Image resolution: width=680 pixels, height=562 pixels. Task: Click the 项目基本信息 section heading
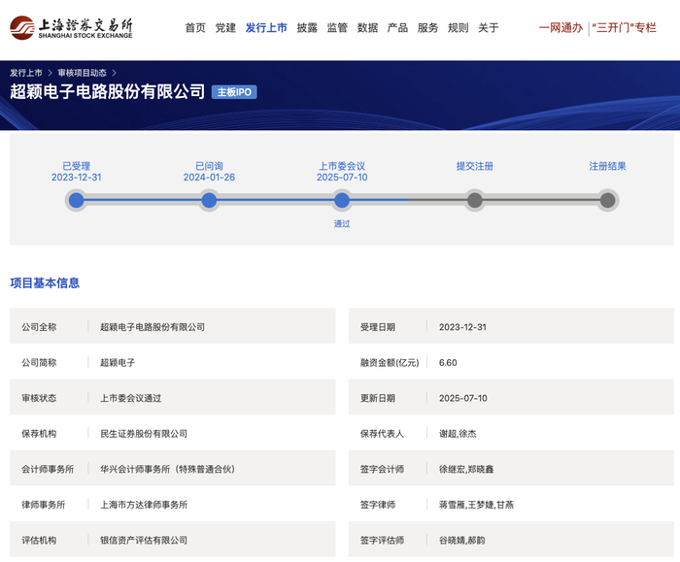point(45,283)
